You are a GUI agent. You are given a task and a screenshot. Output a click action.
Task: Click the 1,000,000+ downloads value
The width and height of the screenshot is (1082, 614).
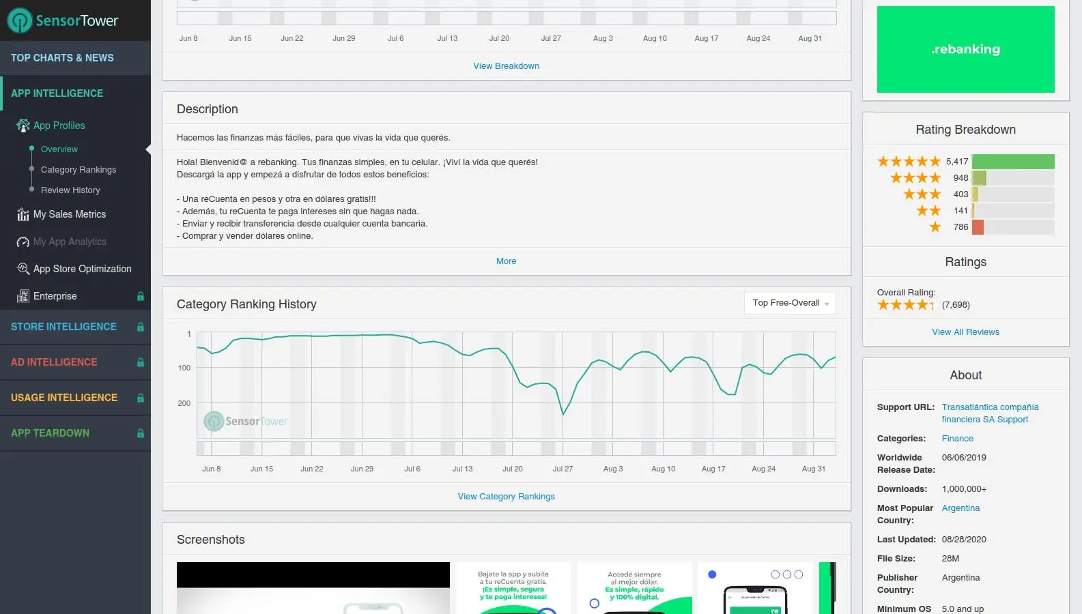tap(964, 489)
